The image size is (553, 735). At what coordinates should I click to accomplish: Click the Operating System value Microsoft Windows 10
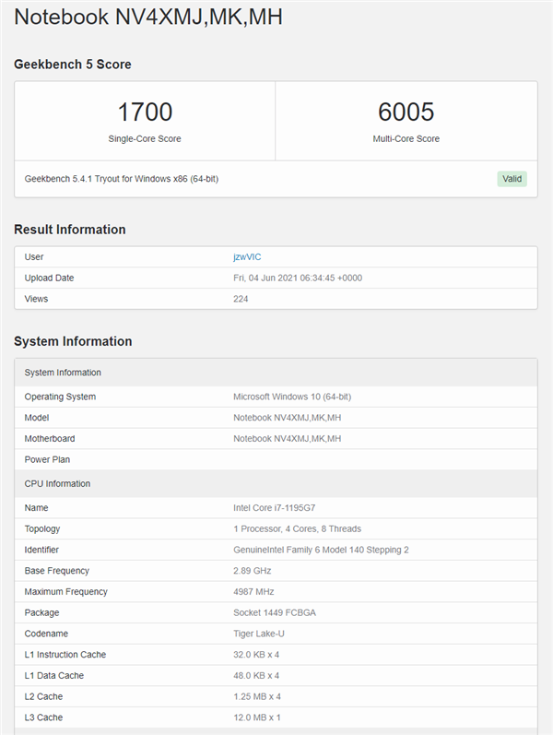pyautogui.click(x=292, y=397)
